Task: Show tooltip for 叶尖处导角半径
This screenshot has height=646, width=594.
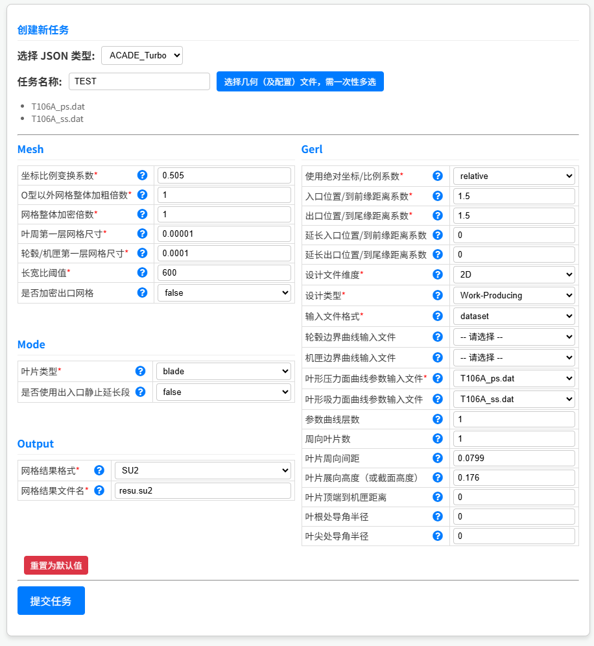Action: click(x=437, y=536)
